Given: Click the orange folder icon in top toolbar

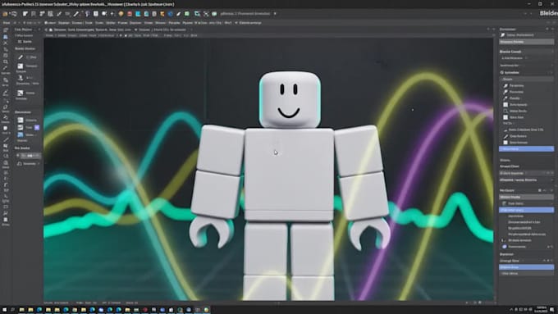Looking at the screenshot, I should coord(5,13).
